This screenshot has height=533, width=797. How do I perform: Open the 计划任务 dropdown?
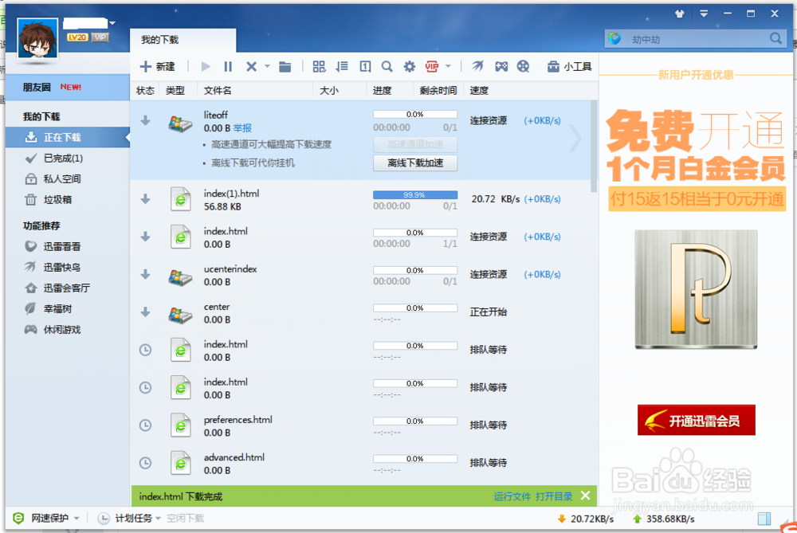click(x=129, y=519)
